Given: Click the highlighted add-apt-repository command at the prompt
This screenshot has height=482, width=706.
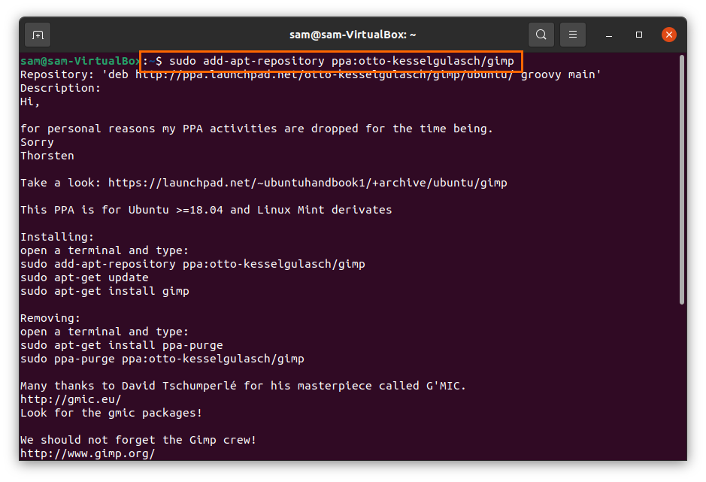Looking at the screenshot, I should [x=341, y=61].
